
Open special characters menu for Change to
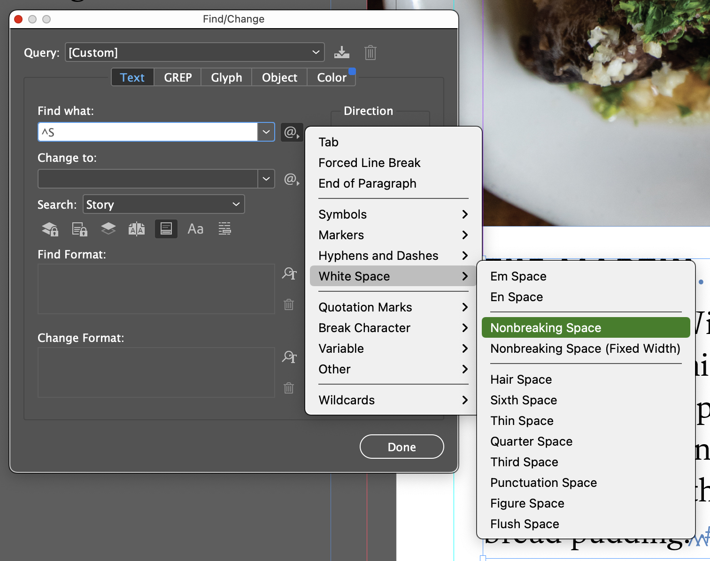point(291,179)
